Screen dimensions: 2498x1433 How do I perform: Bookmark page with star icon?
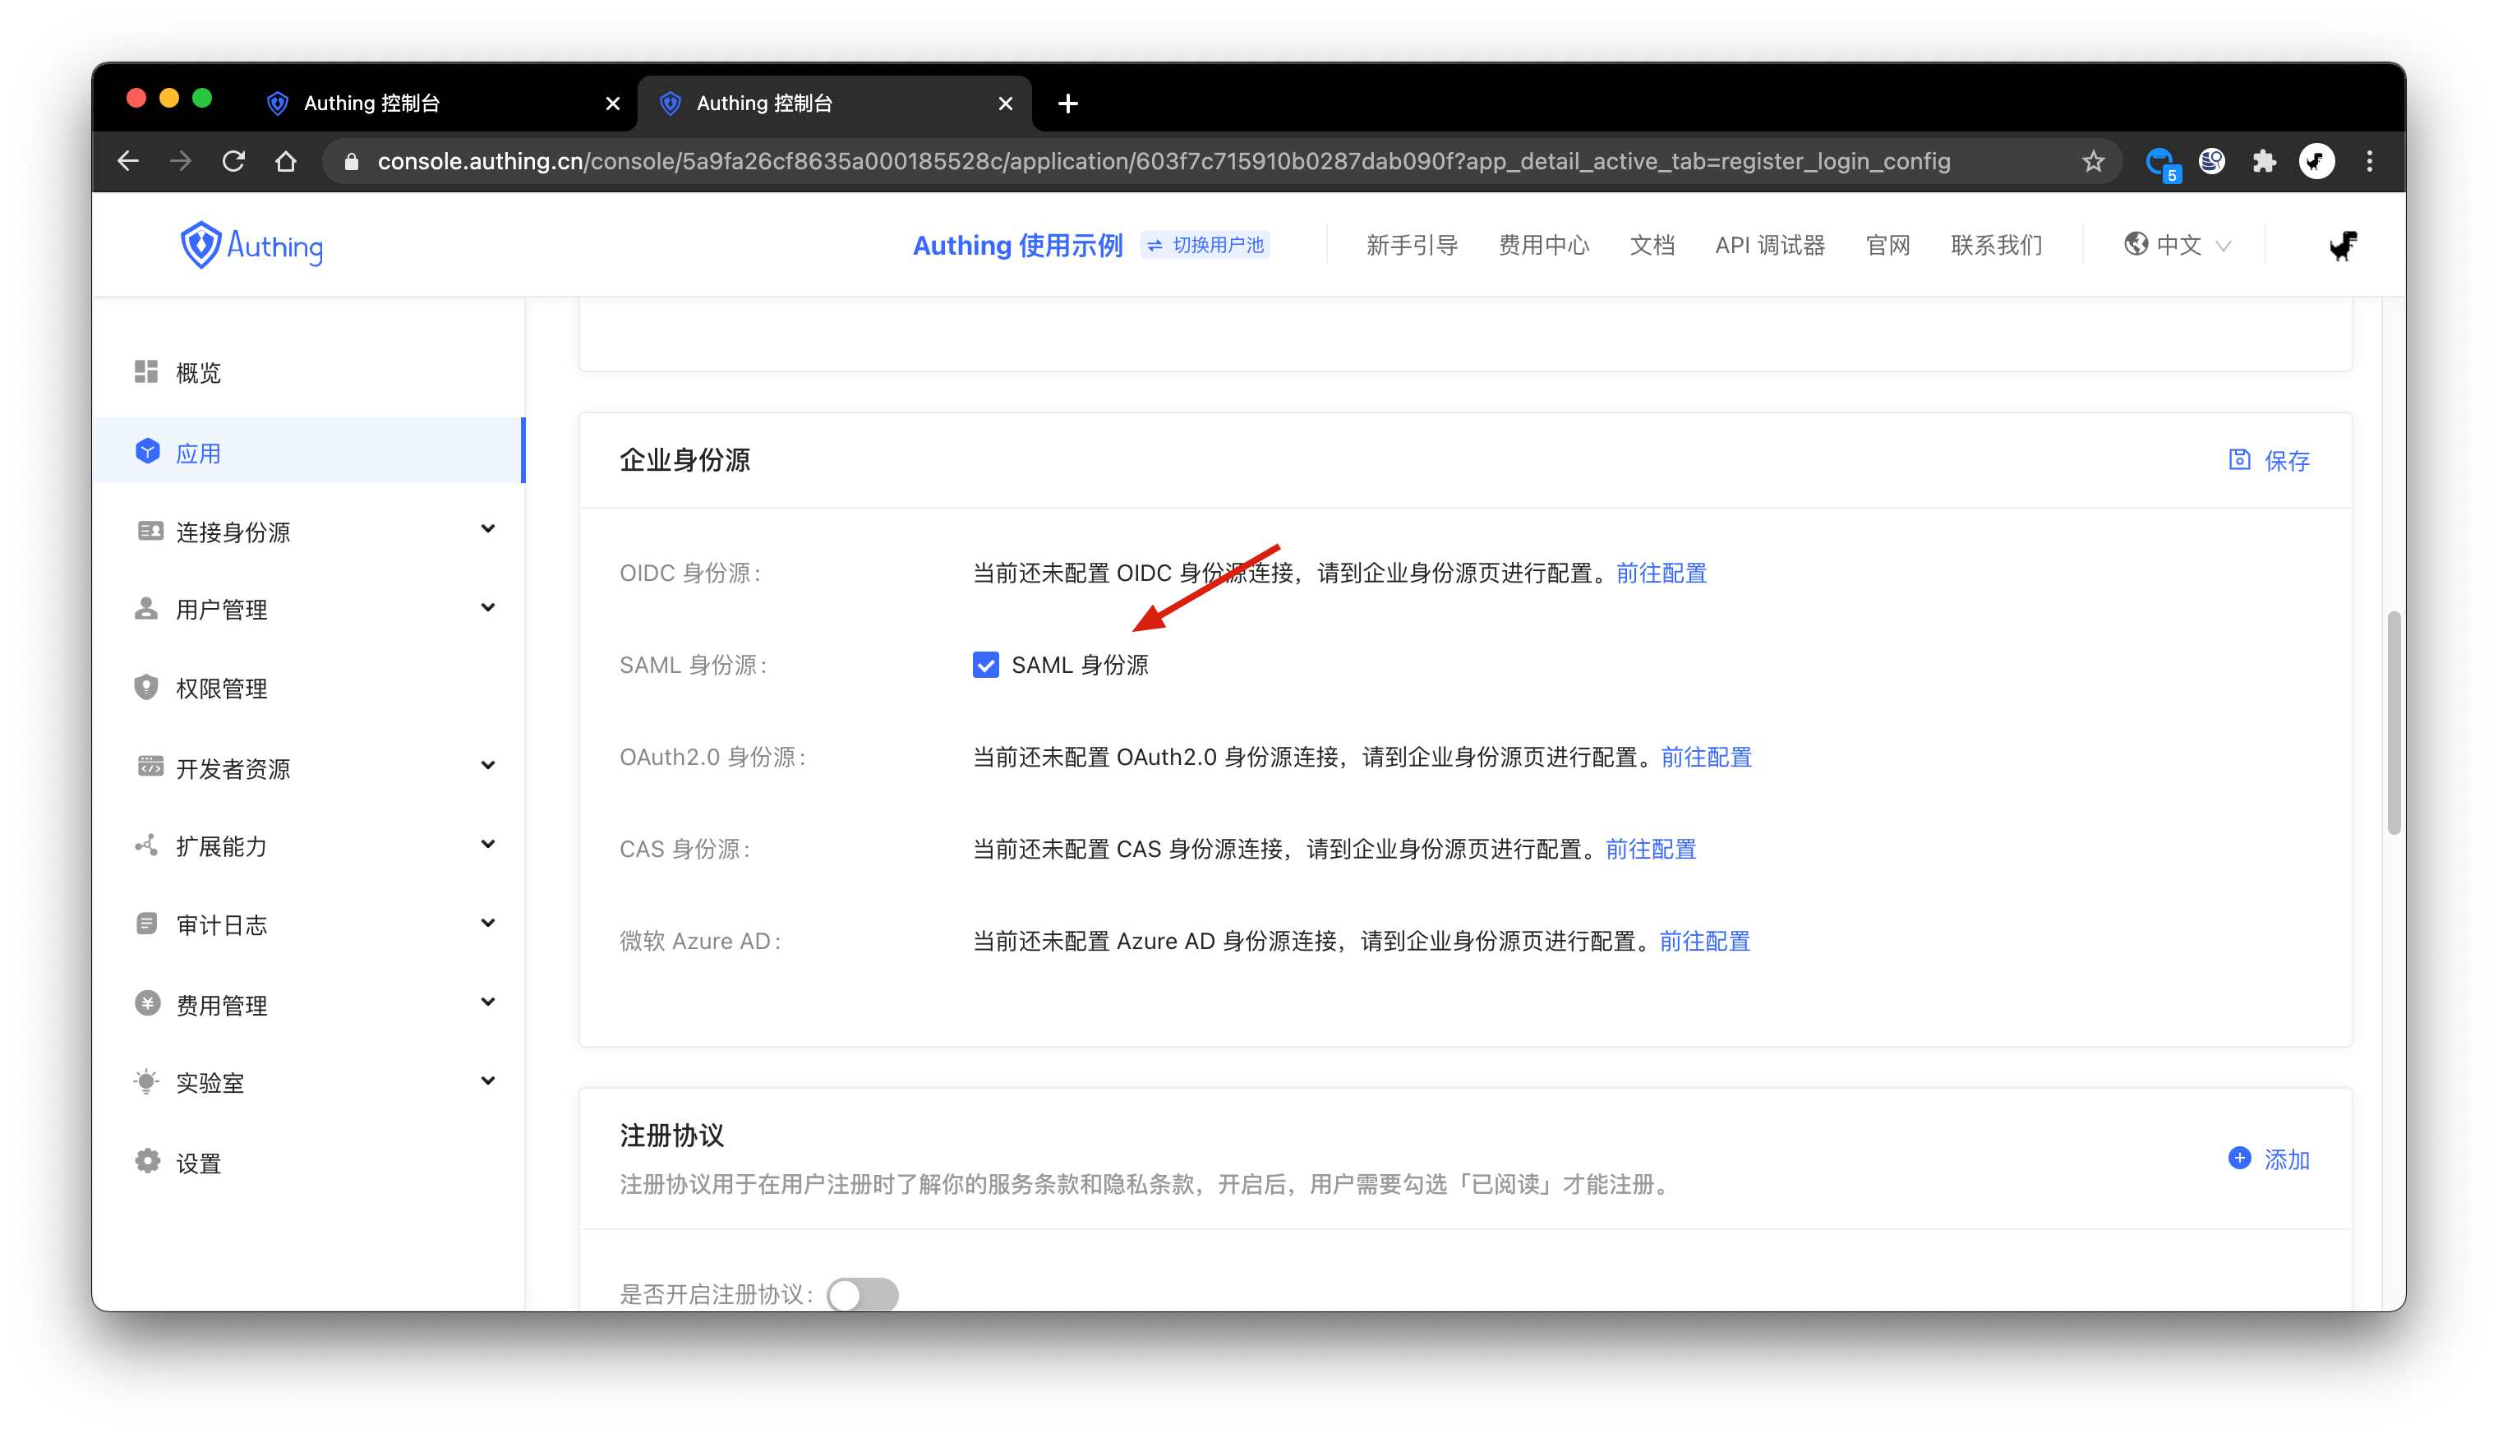coord(2094,161)
